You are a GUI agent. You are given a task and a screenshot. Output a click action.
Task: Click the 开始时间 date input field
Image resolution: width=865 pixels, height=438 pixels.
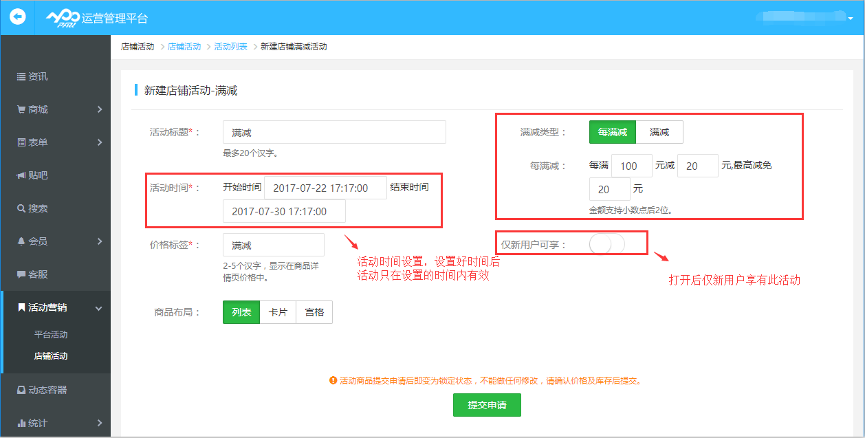(x=325, y=187)
